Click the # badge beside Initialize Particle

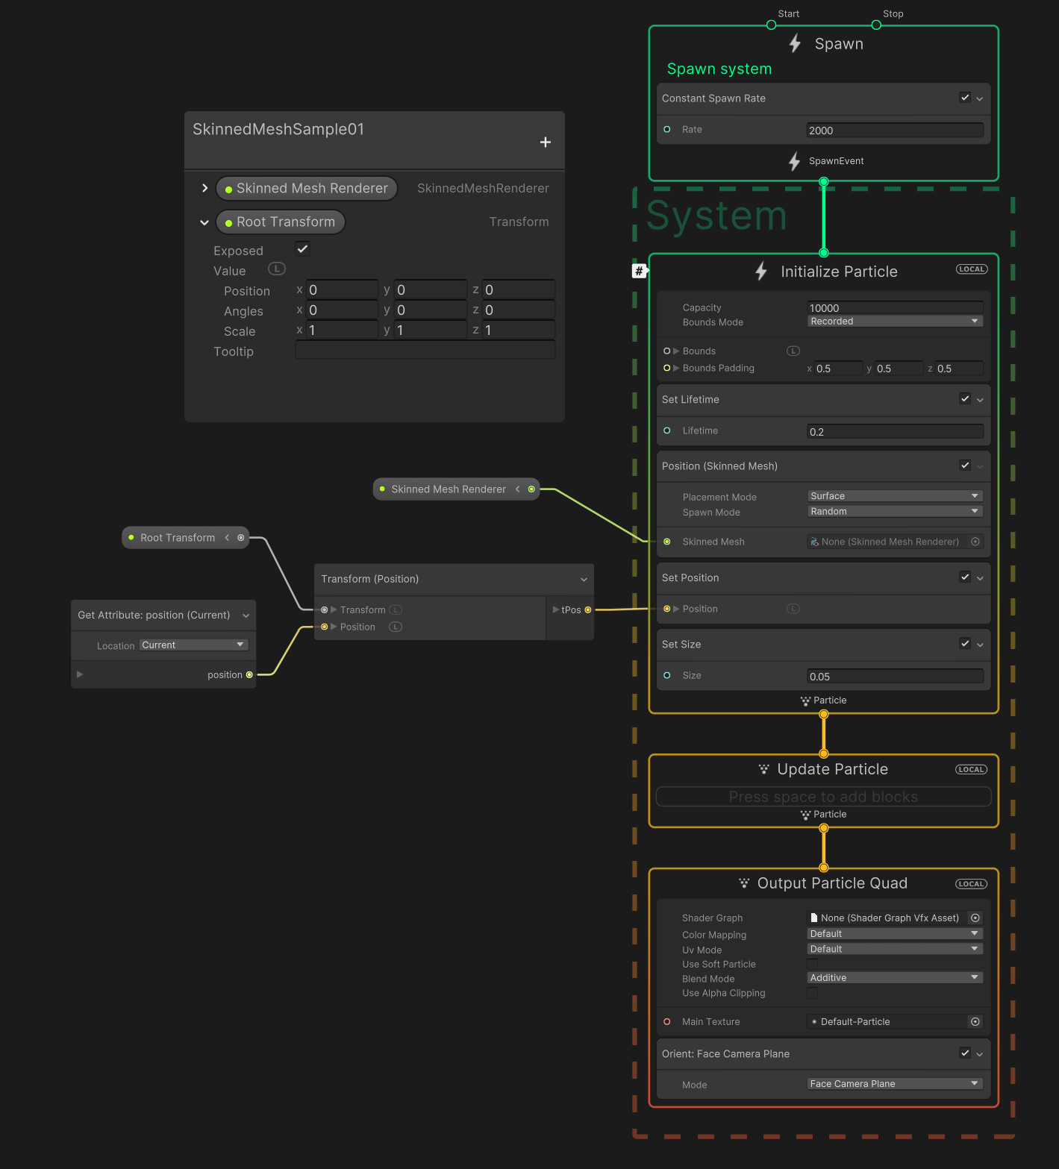640,271
